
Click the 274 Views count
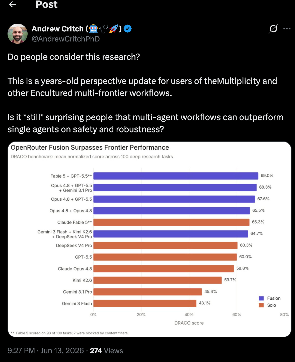(x=106, y=351)
